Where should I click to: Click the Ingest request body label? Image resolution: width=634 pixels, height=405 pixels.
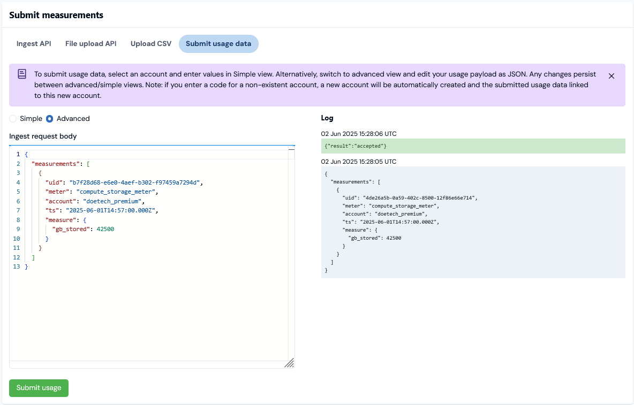[43, 136]
